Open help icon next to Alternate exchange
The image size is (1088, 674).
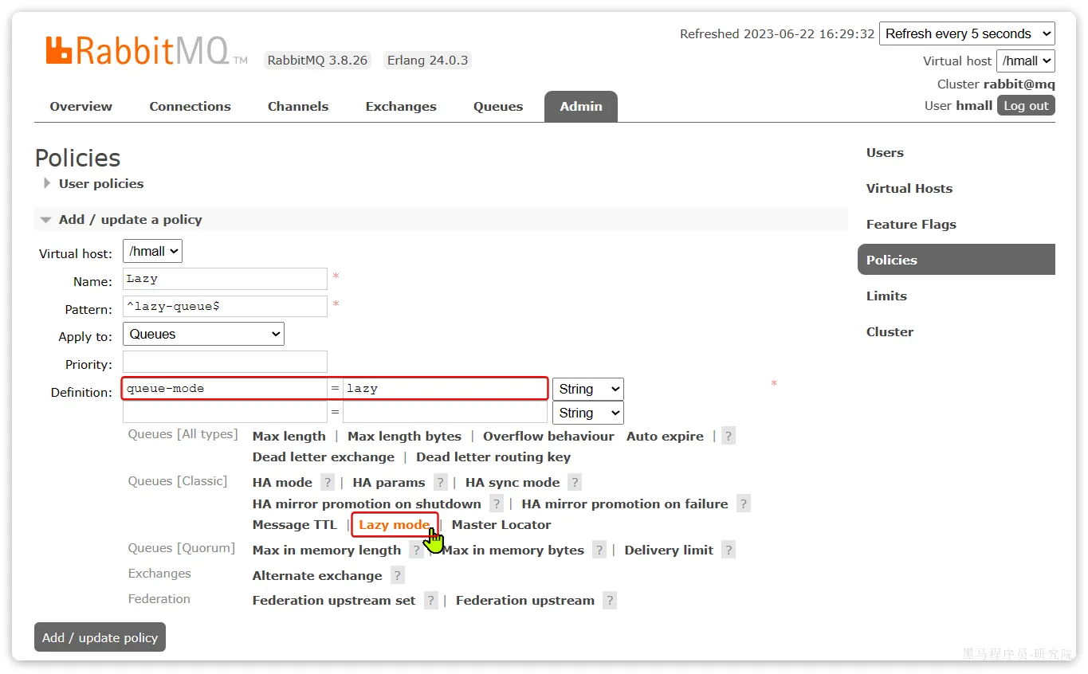(x=398, y=575)
